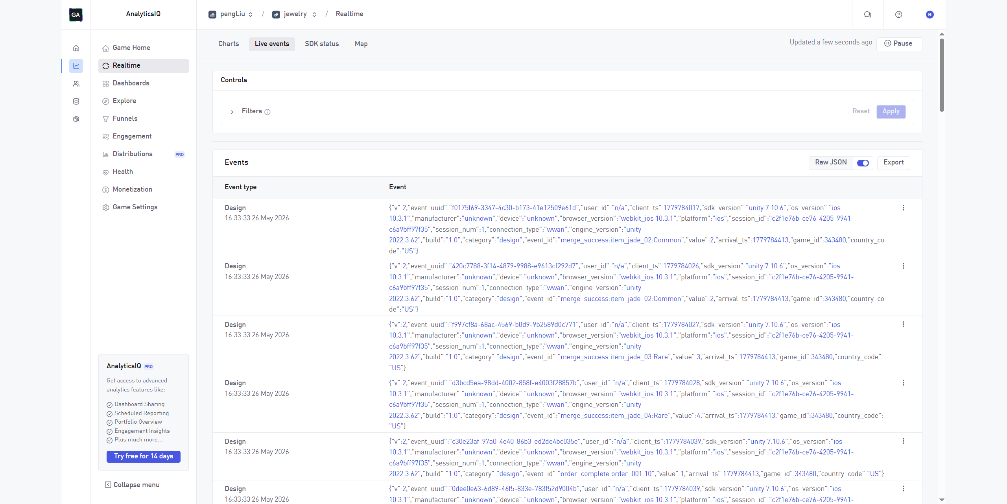Viewport: 1007px width, 504px height.
Task: Click the page vertical scrollbar thumb
Action: pyautogui.click(x=942, y=75)
